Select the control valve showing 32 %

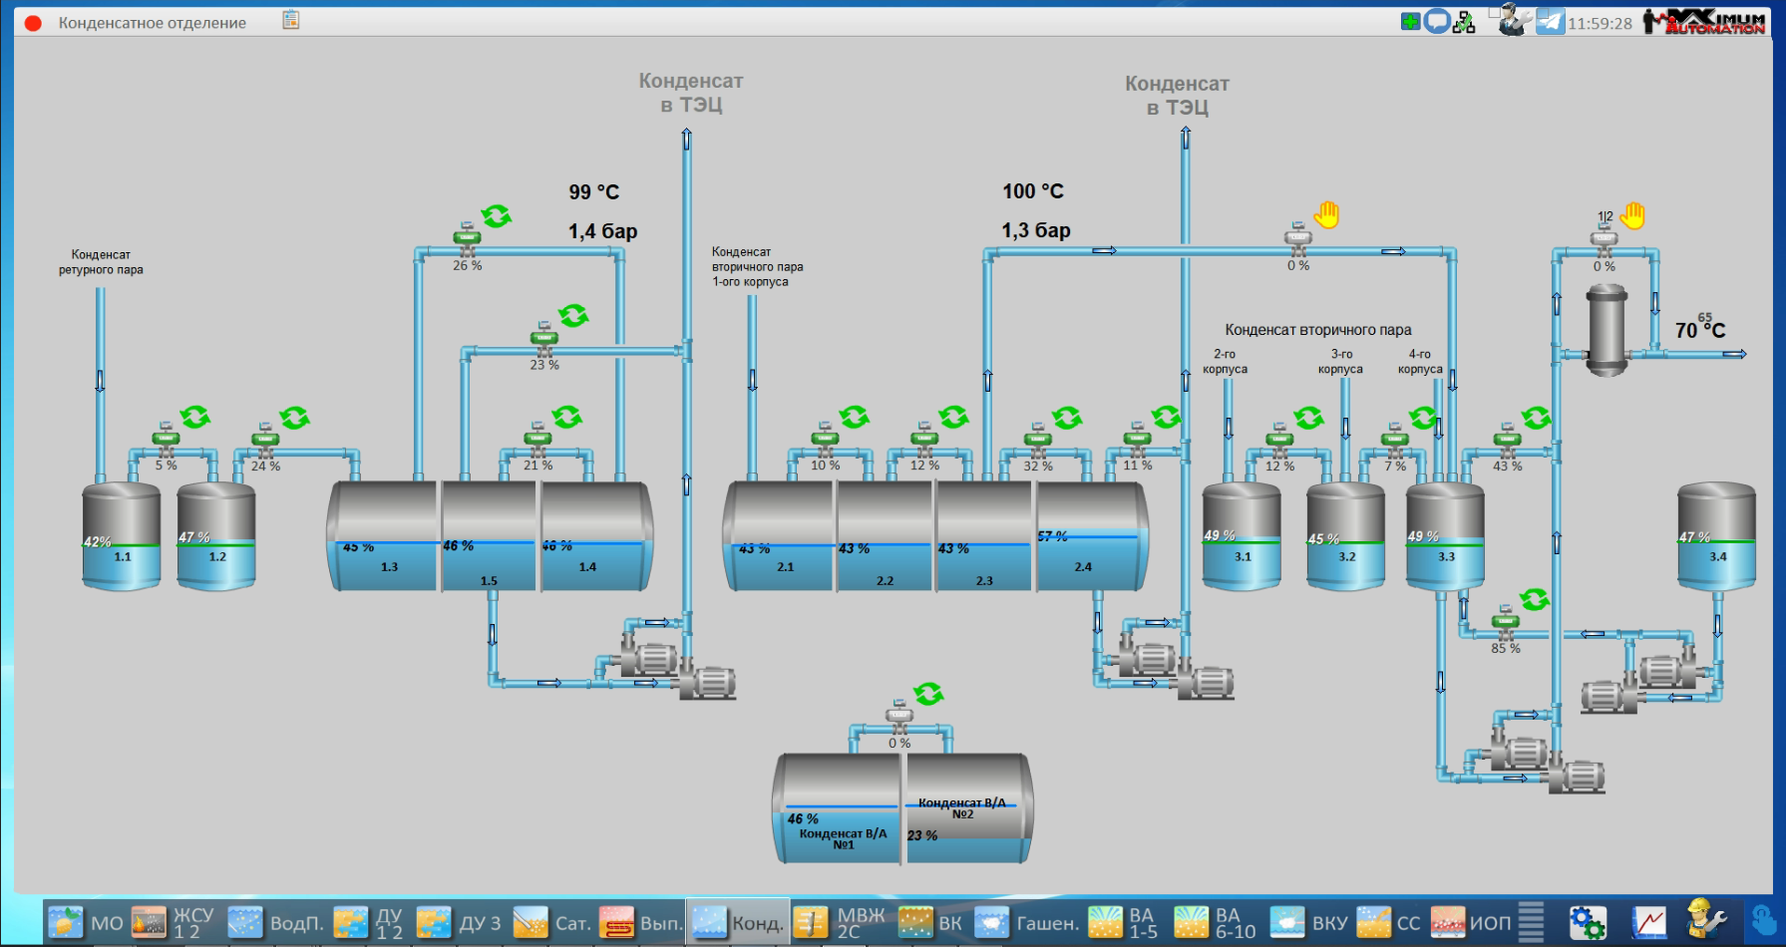tap(1038, 440)
